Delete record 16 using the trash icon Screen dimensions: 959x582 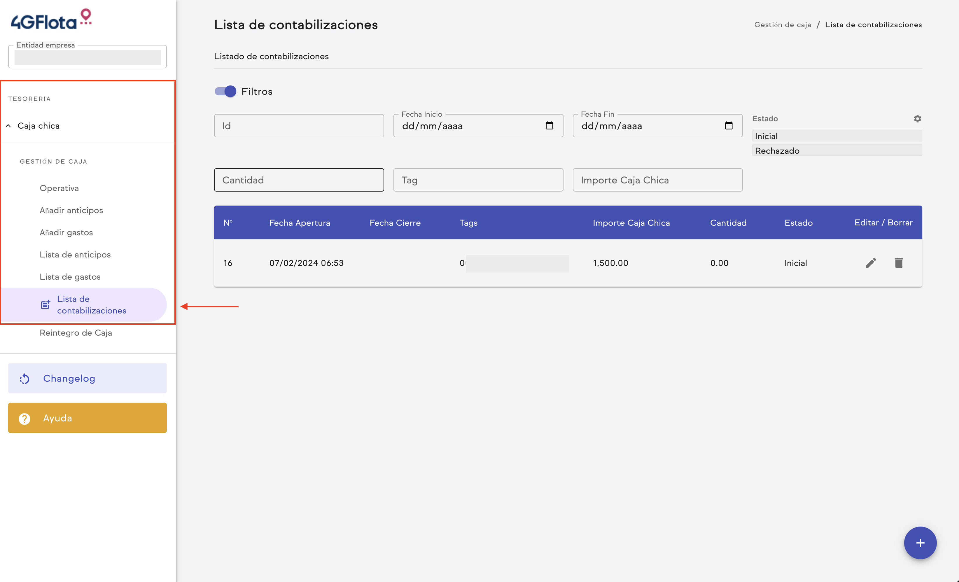[x=899, y=263]
